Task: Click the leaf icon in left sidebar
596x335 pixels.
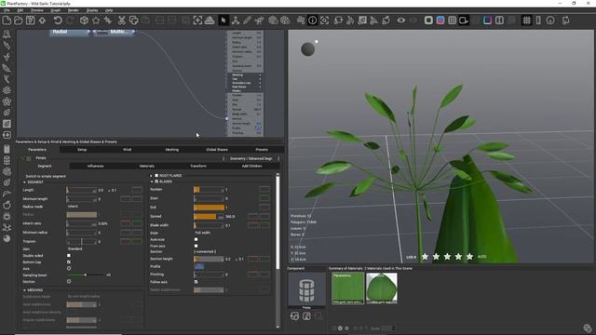Action: (x=7, y=68)
